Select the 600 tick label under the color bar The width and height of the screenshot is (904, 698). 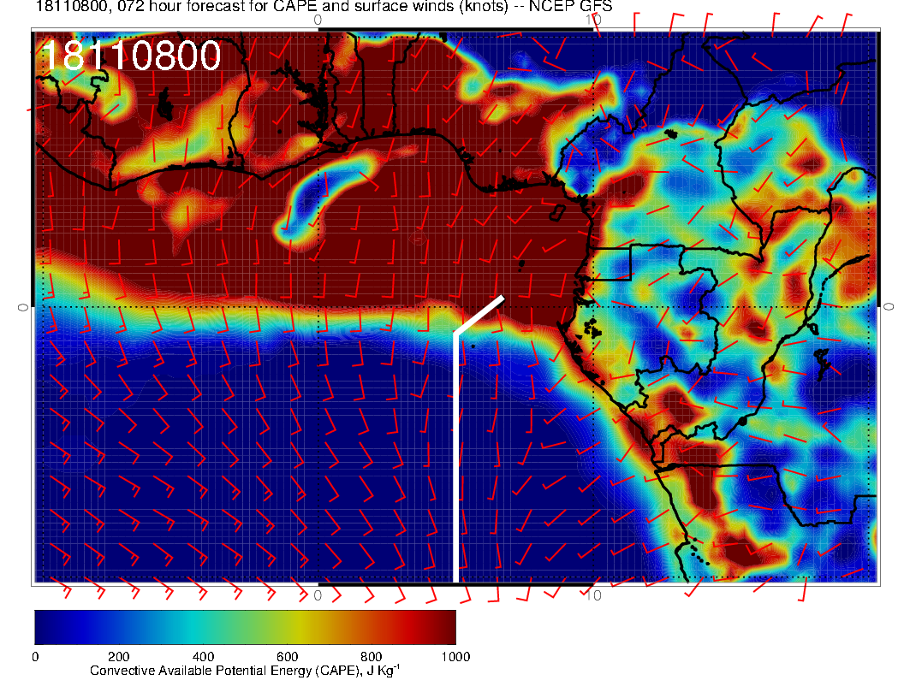click(x=287, y=656)
